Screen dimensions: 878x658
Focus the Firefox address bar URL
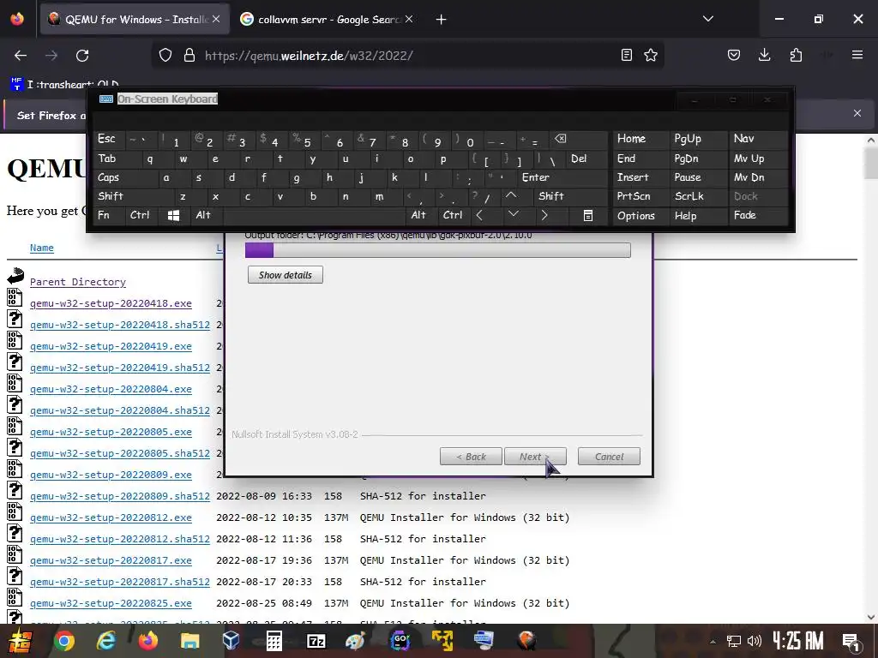click(309, 56)
